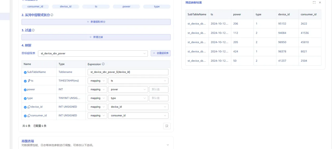Click the preview mapping icon button

(167, 126)
